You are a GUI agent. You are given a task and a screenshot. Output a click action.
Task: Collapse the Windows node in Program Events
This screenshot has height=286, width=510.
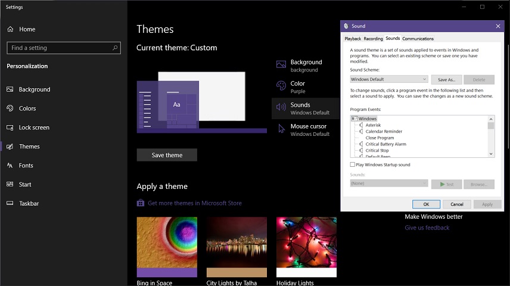(354, 119)
